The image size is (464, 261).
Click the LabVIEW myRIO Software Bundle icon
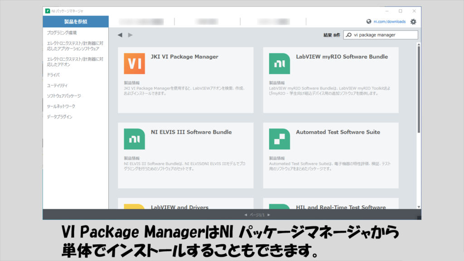280,64
